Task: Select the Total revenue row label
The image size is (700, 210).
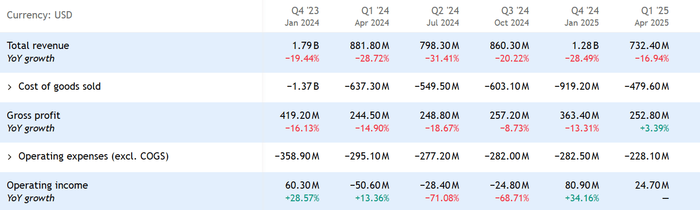Action: click(38, 46)
